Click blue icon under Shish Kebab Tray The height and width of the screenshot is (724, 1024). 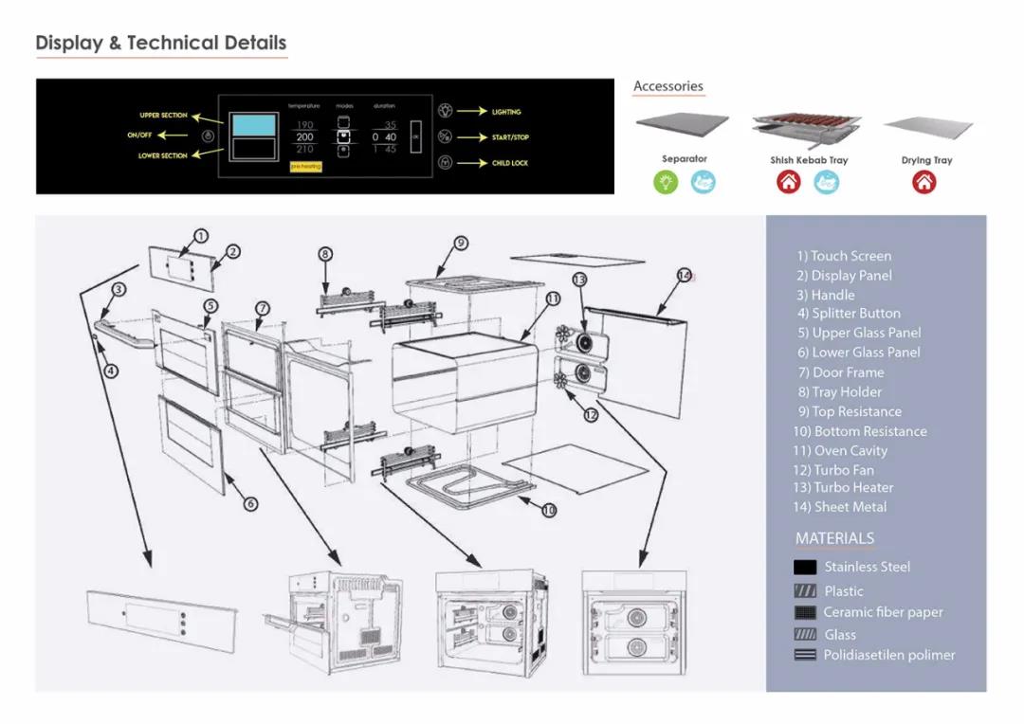tap(827, 183)
